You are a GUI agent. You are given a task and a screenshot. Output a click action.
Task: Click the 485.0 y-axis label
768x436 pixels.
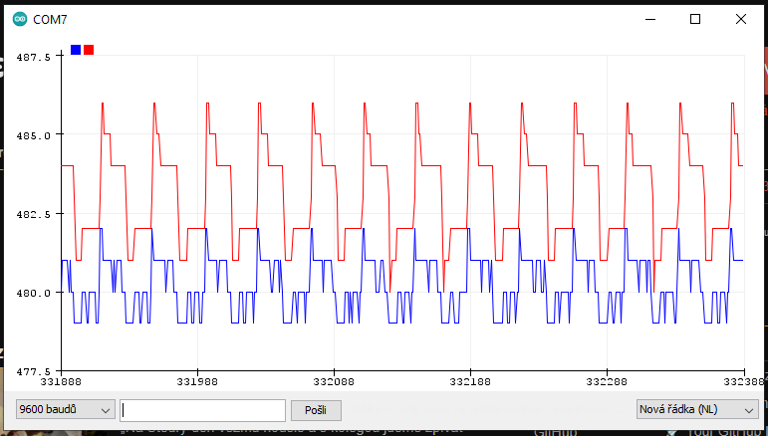point(33,134)
